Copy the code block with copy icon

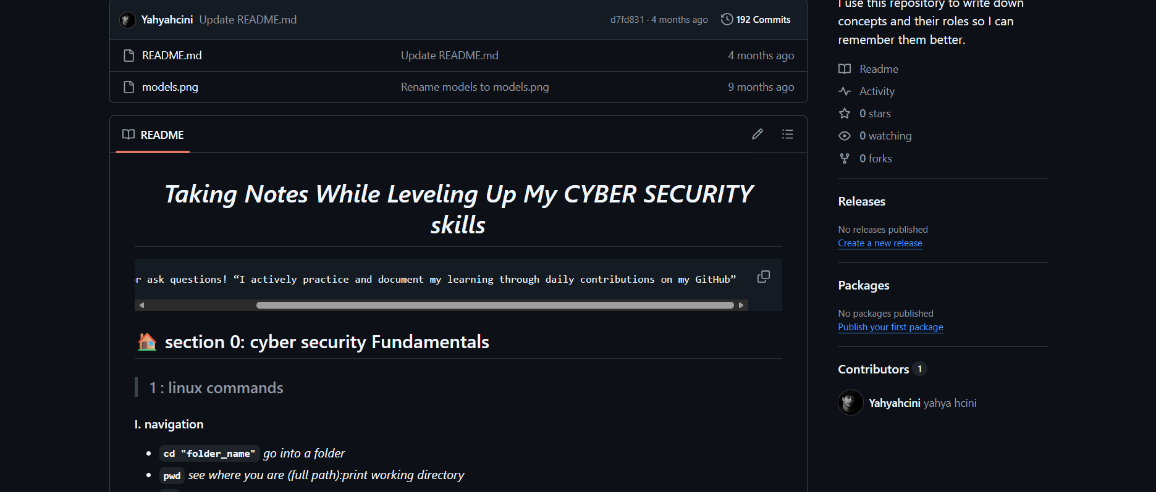pyautogui.click(x=764, y=277)
